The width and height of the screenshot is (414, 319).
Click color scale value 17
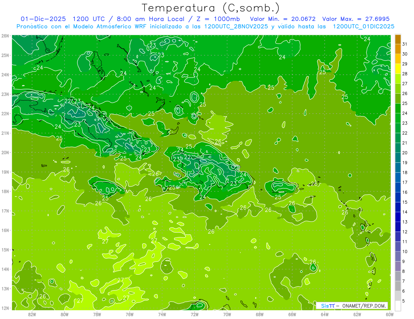point(405,182)
